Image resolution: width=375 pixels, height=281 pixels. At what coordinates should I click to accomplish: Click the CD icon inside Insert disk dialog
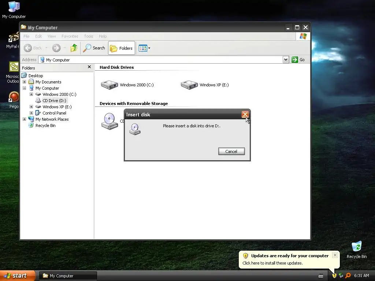(135, 129)
